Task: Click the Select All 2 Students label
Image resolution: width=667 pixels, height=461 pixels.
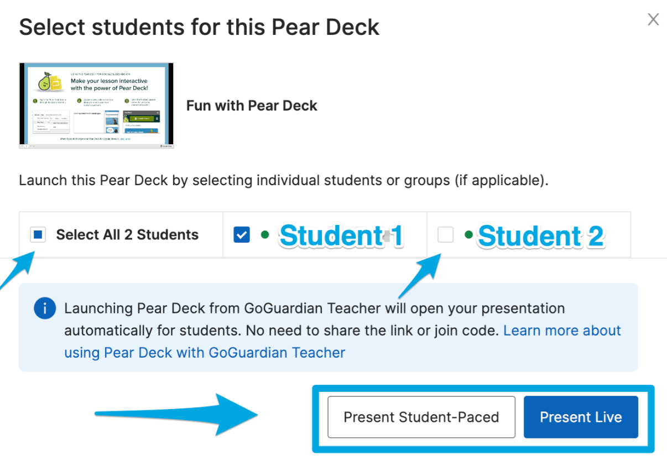Action: (x=127, y=234)
